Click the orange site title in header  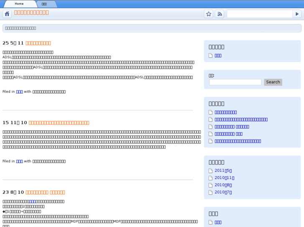pos(31,12)
